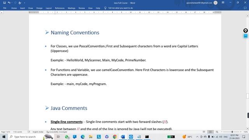
Task: Open Google Chrome from the taskbar
Action: [115, 136]
